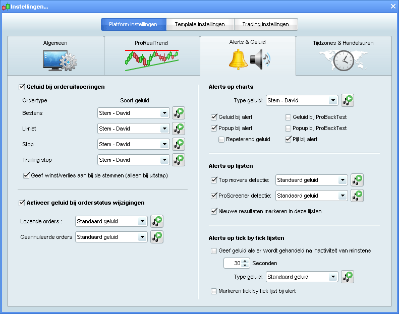Play the Bestens order sound preview
The height and width of the screenshot is (314, 399).
(x=179, y=113)
